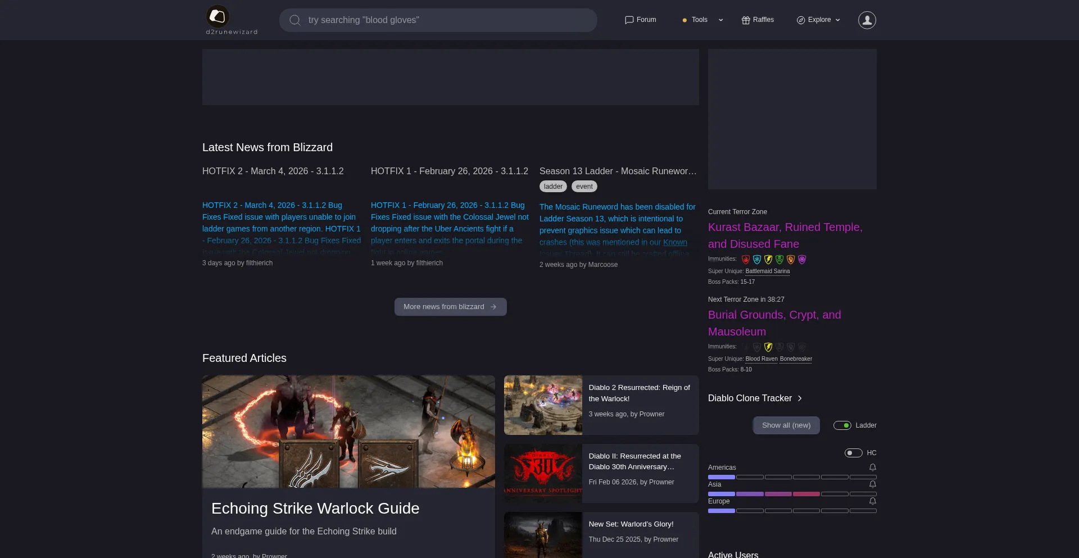Open the Tools menu
1079x558 pixels.
[700, 20]
